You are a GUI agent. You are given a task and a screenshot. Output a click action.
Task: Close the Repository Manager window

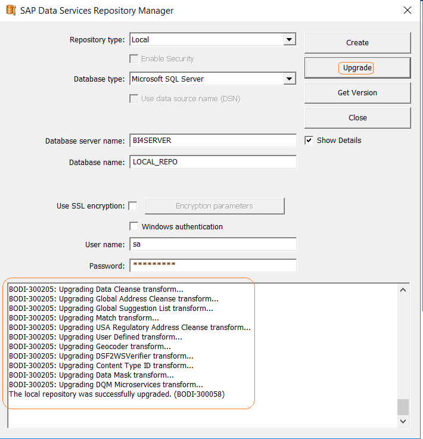click(x=408, y=10)
